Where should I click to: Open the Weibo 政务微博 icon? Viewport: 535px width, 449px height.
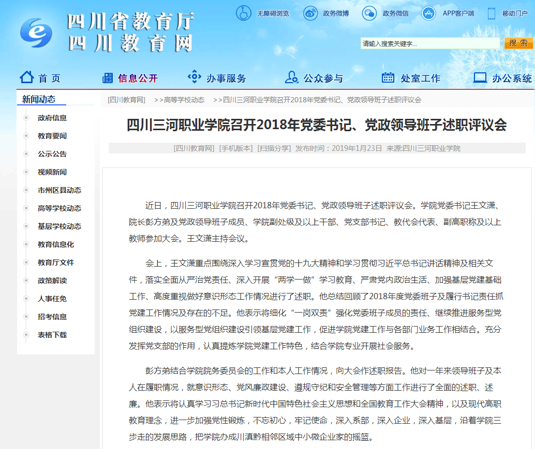point(310,13)
